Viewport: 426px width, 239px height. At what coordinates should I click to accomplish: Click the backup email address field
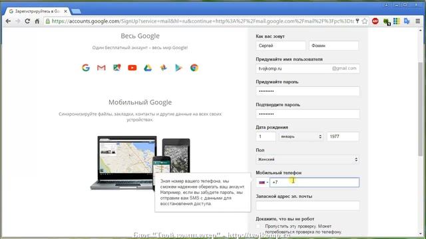coord(308,205)
